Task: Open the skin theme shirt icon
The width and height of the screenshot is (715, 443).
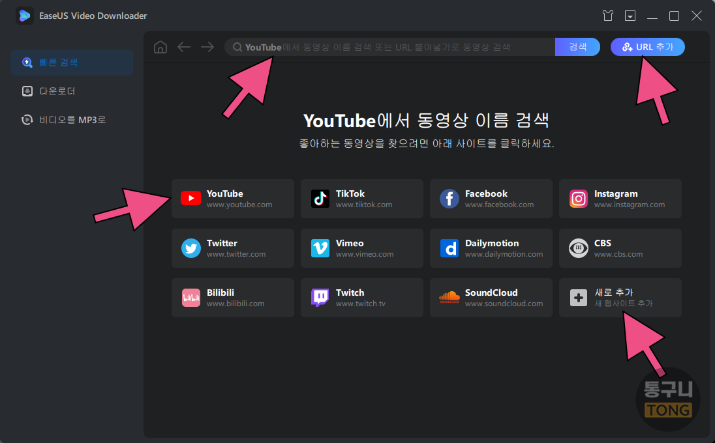Action: coord(607,16)
